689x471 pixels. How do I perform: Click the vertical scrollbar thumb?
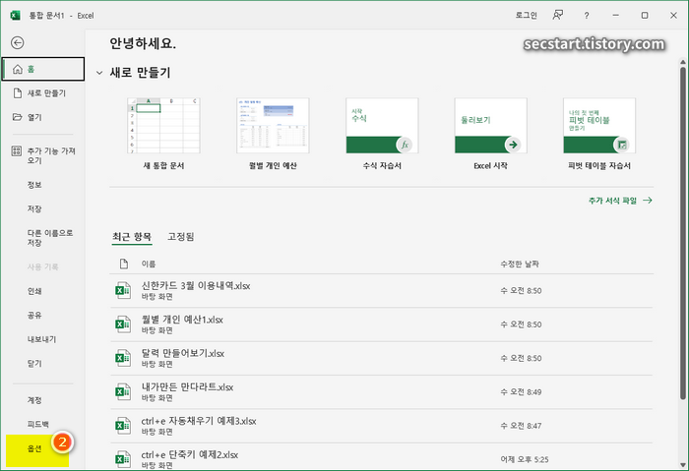coord(683,233)
